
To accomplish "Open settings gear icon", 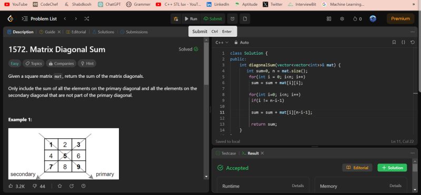I will coord(342,19).
